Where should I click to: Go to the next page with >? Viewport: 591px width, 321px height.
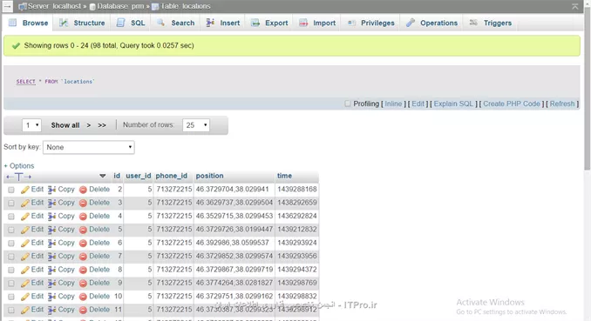[89, 125]
